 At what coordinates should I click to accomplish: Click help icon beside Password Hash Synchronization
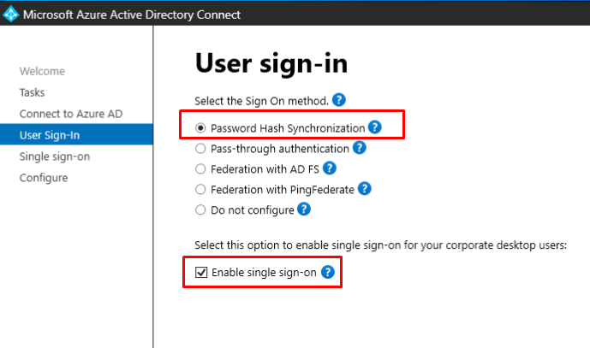(x=375, y=127)
